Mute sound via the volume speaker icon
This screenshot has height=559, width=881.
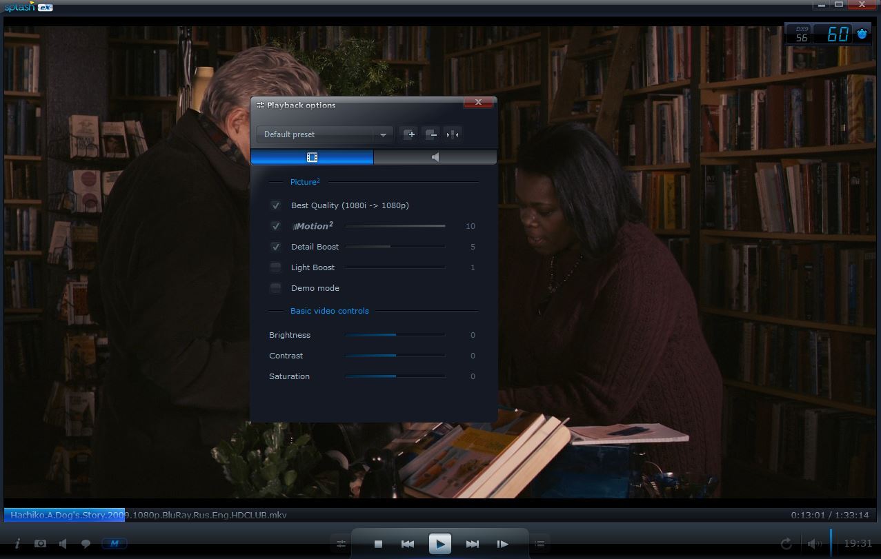coord(815,544)
